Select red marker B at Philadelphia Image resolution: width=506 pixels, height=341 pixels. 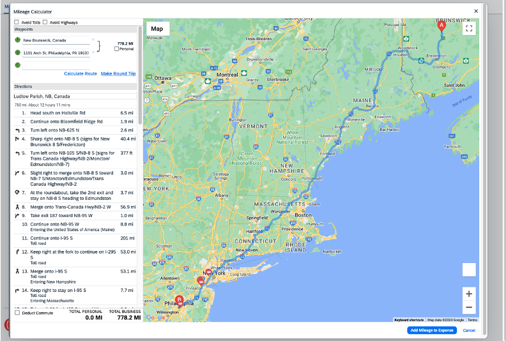[179, 301]
